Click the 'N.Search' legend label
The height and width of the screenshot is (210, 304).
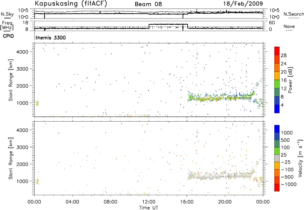coord(293,14)
